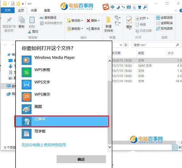Switch to large icons view in status bar
182x168 pixels.
pyautogui.click(x=180, y=147)
